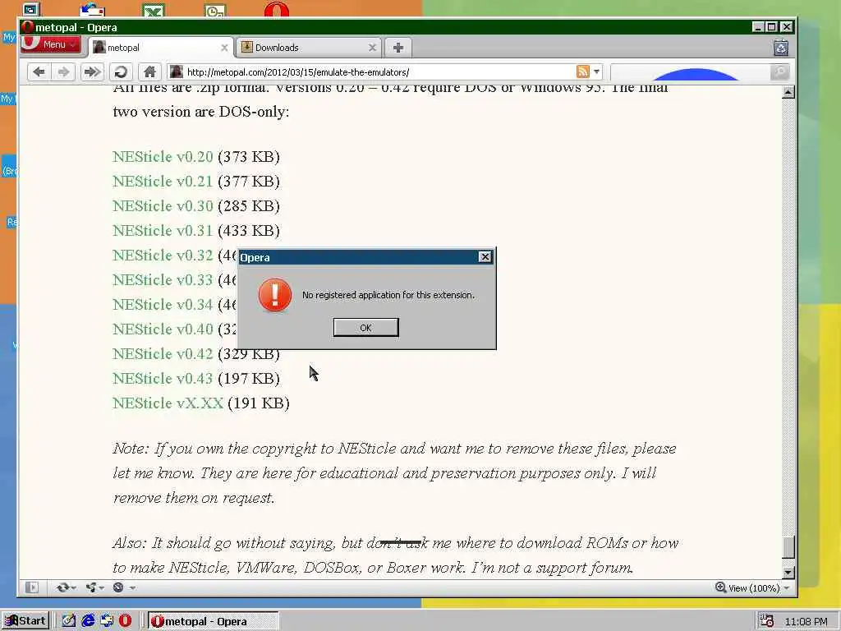This screenshot has width=841, height=631.
Task: Go forward with the Forward arrow button
Action: coord(63,72)
